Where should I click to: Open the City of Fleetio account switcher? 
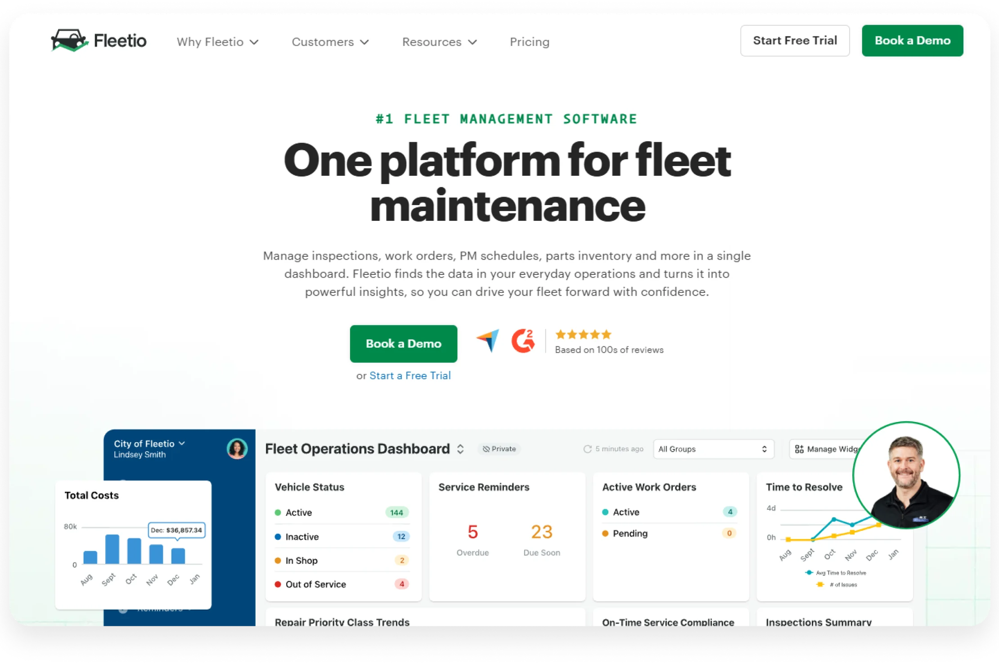pos(149,444)
